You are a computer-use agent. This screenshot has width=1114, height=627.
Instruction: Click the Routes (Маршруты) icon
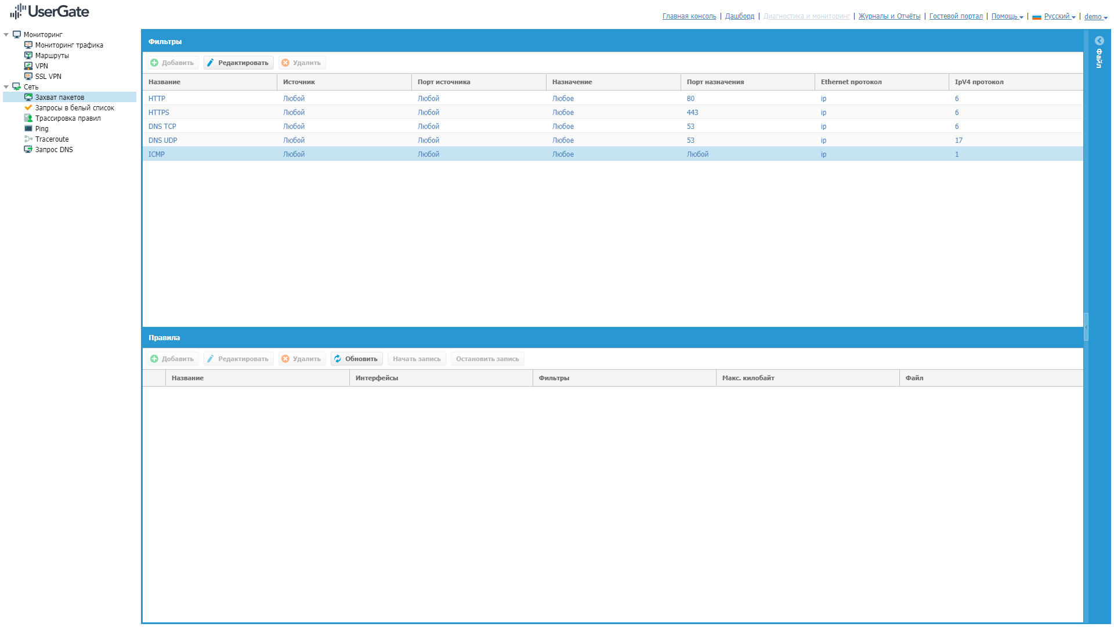pos(28,55)
